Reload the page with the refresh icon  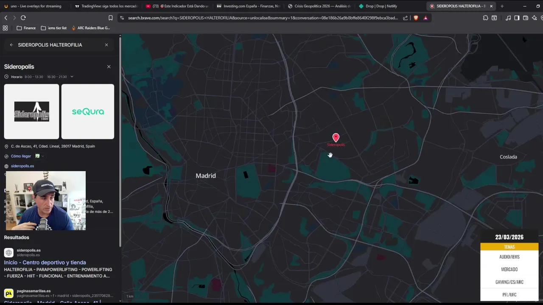23,18
